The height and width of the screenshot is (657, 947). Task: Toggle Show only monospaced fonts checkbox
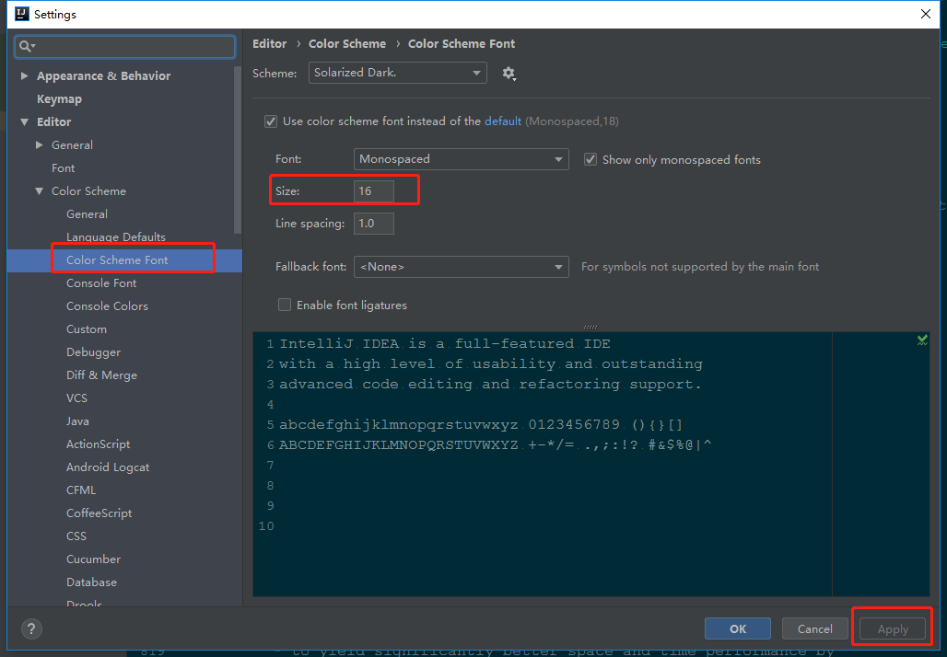[x=590, y=159]
